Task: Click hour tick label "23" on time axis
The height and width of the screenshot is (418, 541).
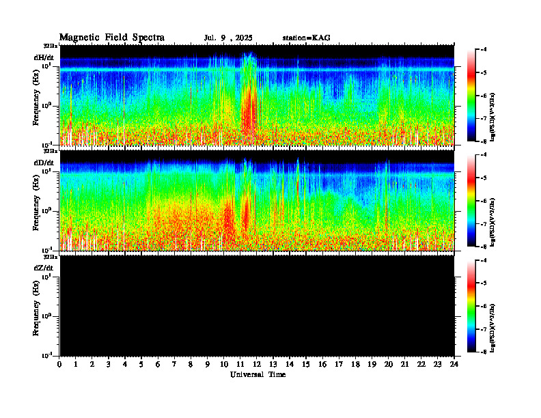Action: click(437, 364)
